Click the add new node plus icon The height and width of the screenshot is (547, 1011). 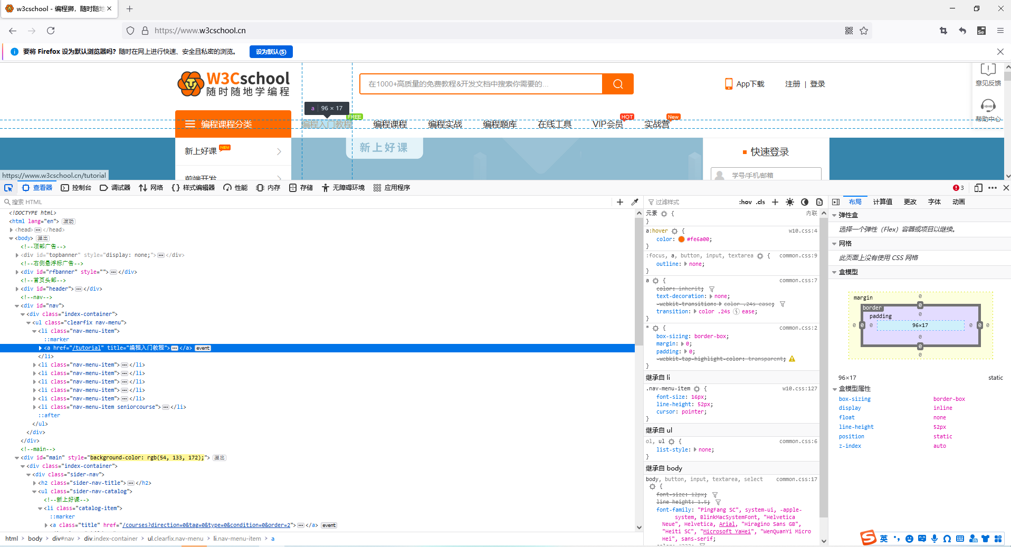pyautogui.click(x=620, y=202)
